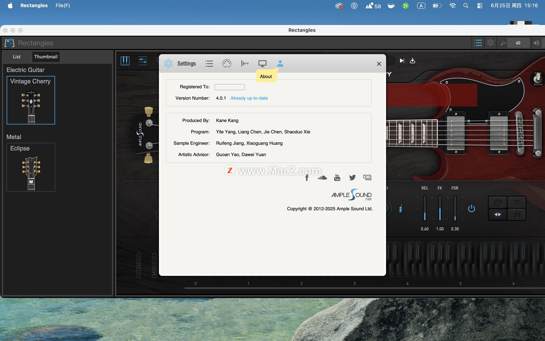Open the YouTube social link
Screen dimensions: 545x341
click(x=337, y=178)
